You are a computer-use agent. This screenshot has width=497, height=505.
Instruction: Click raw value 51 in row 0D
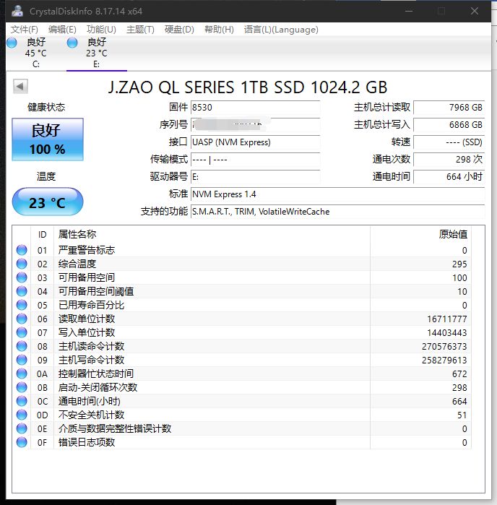pos(462,415)
